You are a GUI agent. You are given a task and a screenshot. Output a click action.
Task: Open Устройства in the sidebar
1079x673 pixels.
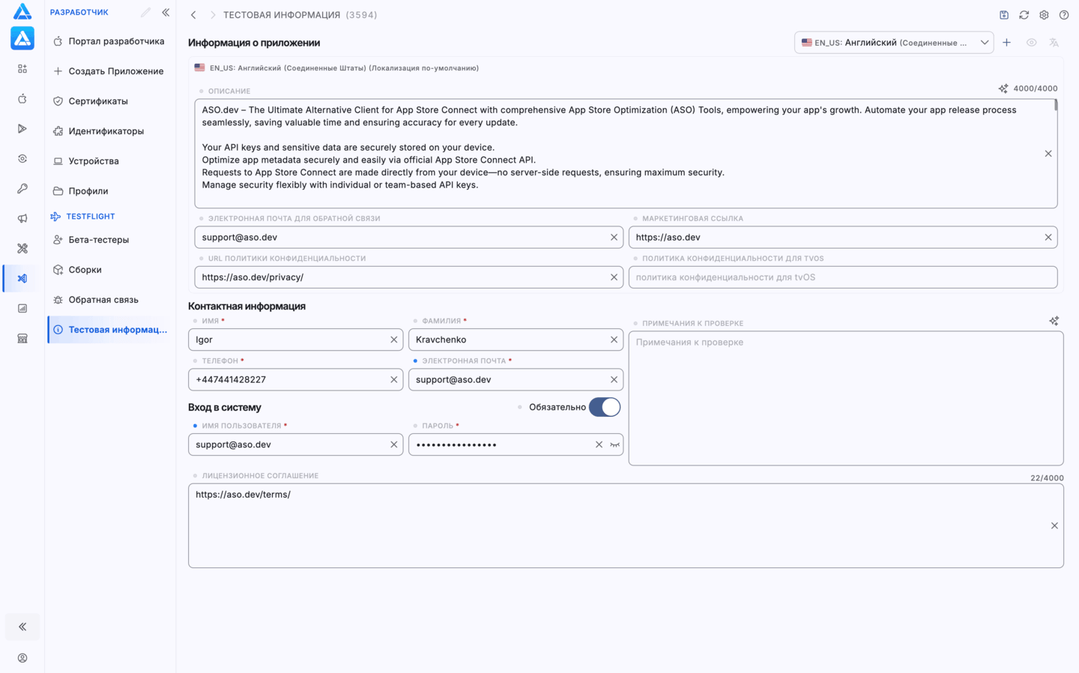pos(110,161)
